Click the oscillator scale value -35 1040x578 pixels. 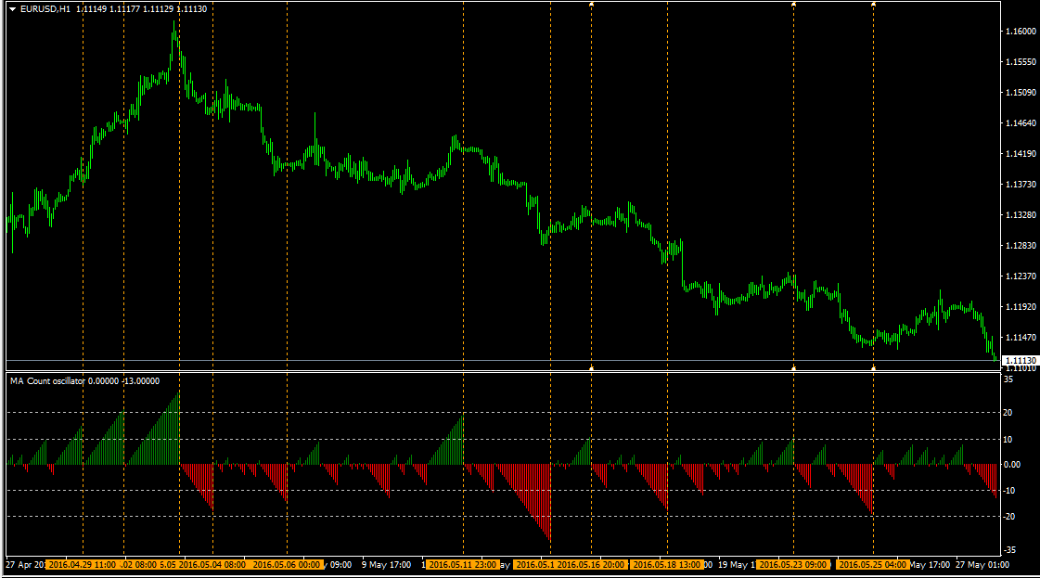pyautogui.click(x=1008, y=550)
